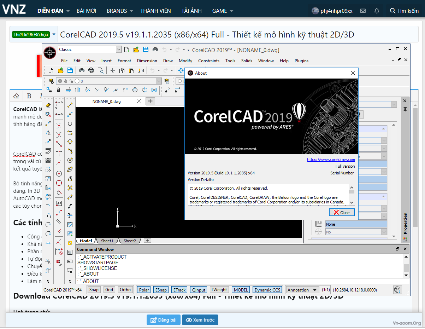The height and width of the screenshot is (329, 425).
Task: Click the CorelCAD application logo button
Action: pos(50,53)
